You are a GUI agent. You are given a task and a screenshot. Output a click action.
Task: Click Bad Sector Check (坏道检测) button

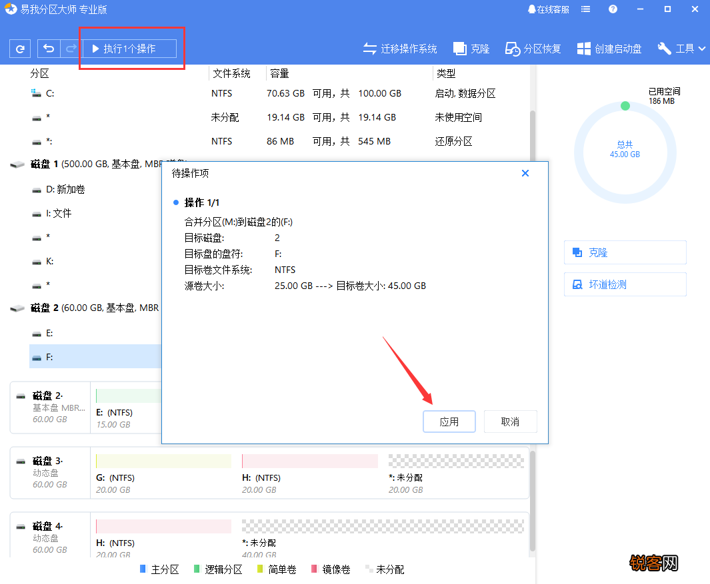[x=625, y=284]
